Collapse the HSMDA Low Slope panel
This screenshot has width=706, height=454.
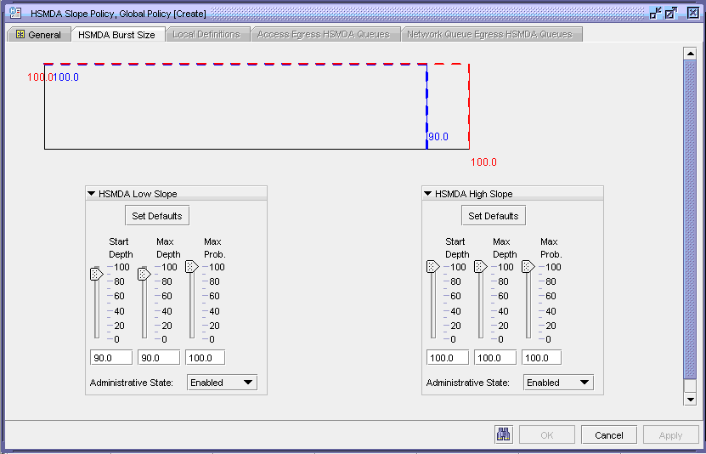(92, 194)
